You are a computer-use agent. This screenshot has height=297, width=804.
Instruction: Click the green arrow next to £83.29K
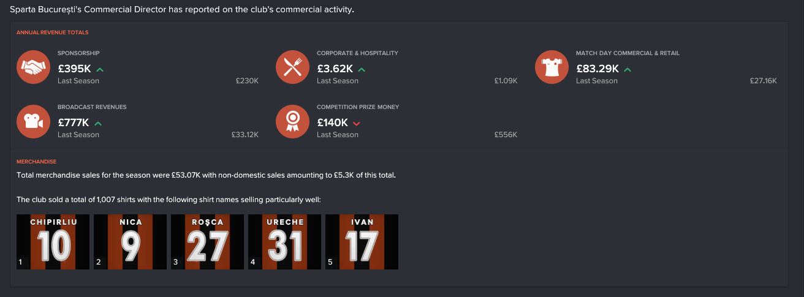pyautogui.click(x=627, y=70)
